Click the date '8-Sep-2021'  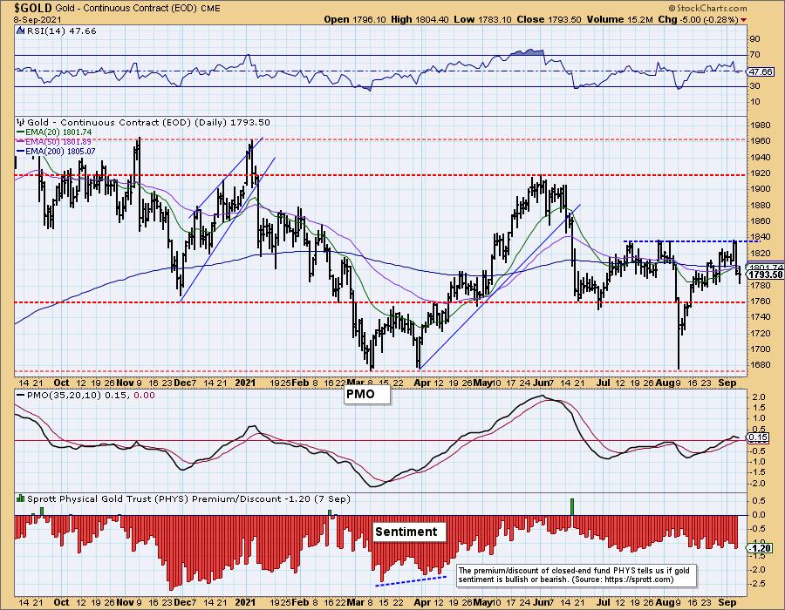37,19
